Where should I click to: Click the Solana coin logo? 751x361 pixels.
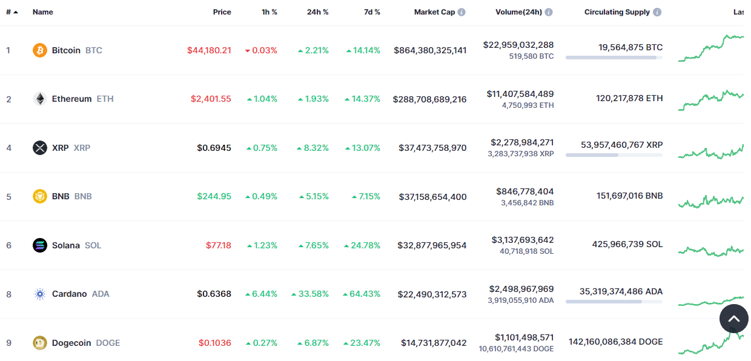pos(40,245)
